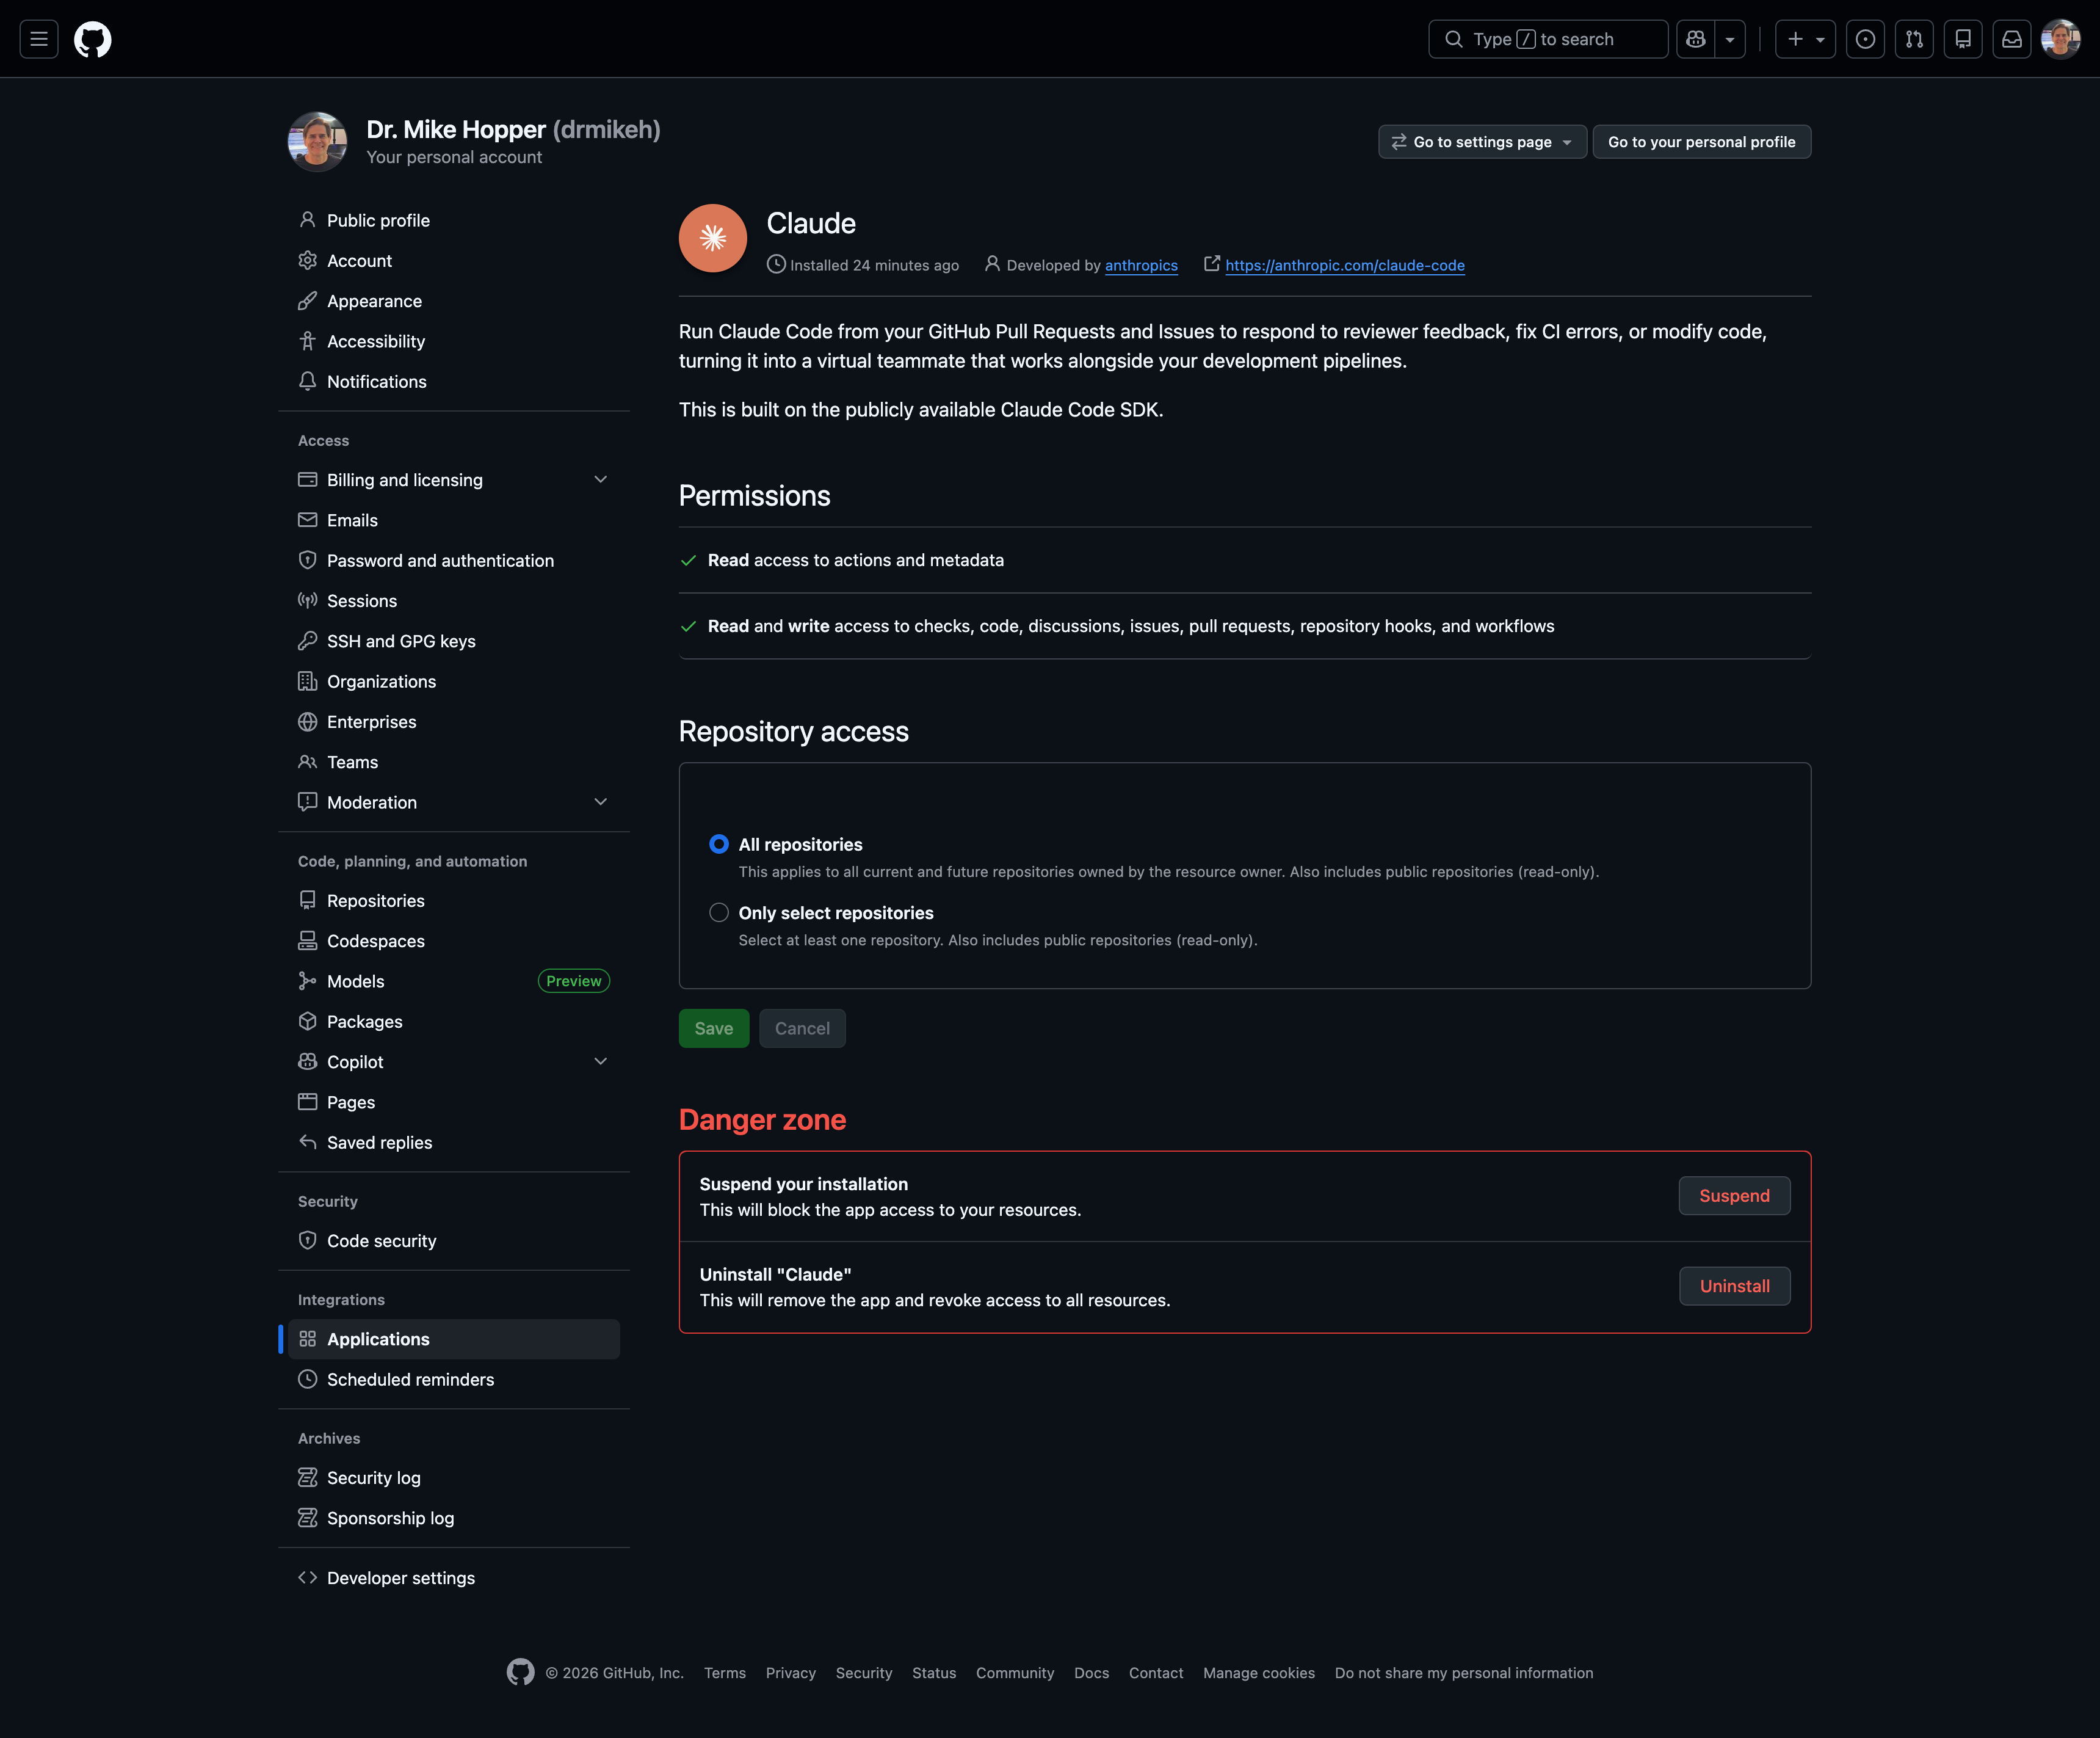Open the Models settings page
The height and width of the screenshot is (1738, 2100).
click(x=454, y=981)
